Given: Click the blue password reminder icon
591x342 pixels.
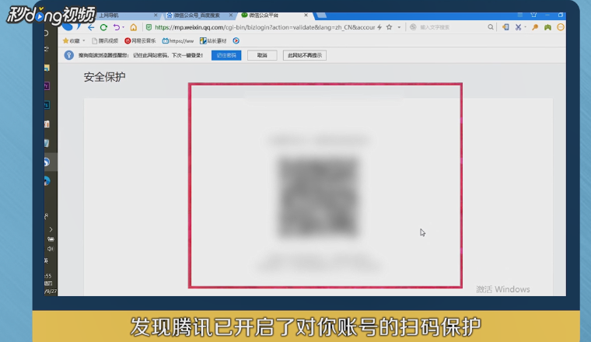Looking at the screenshot, I should click(68, 55).
